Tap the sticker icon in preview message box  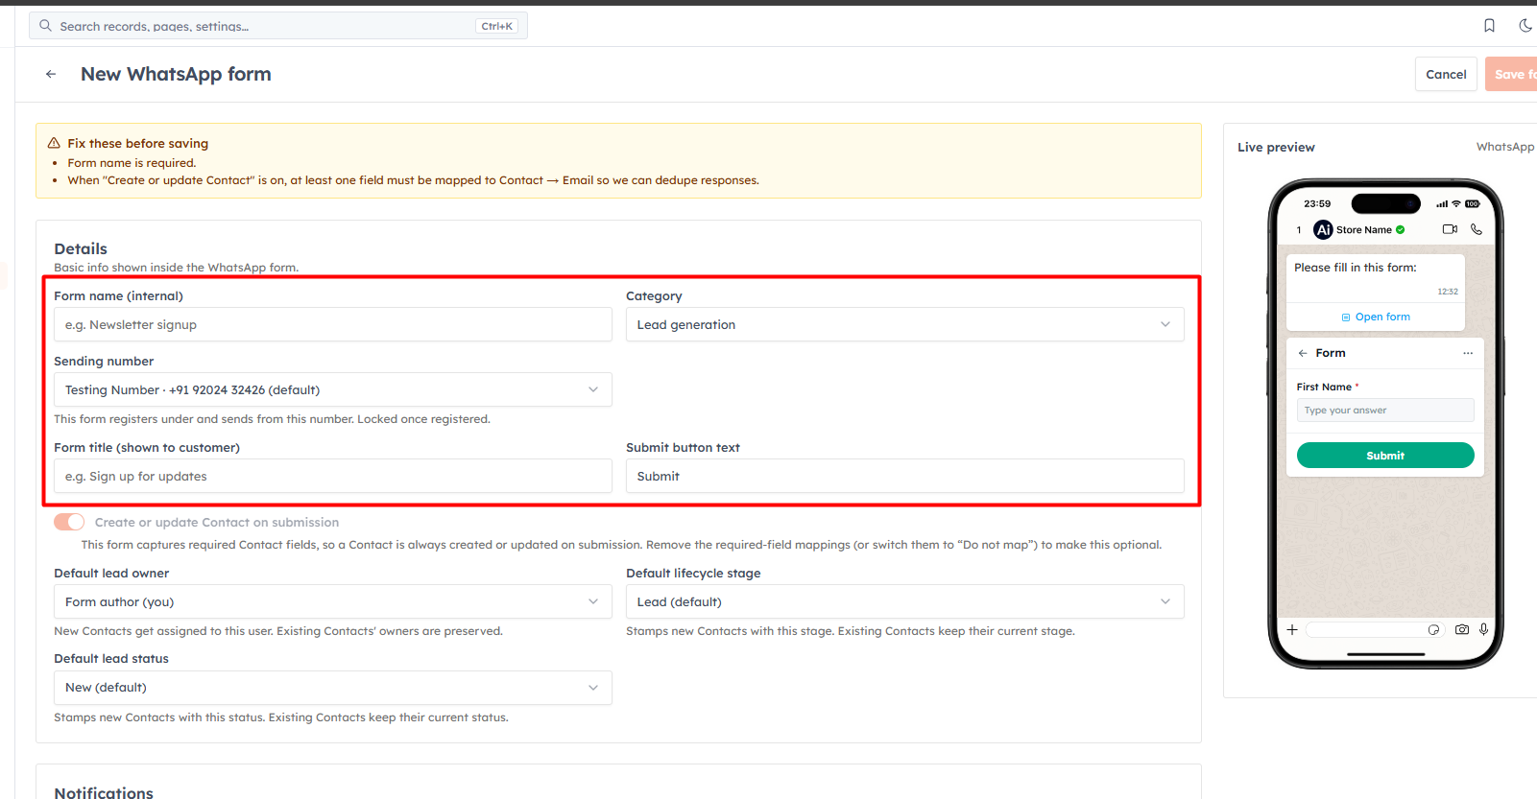click(x=1433, y=629)
